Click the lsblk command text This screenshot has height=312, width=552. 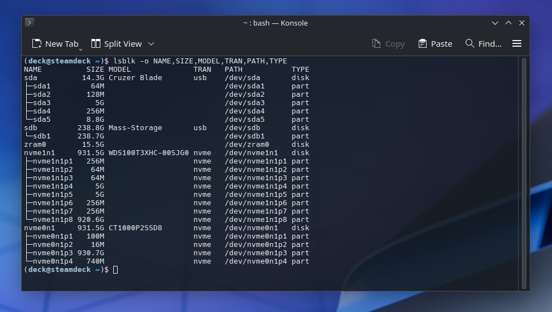[200, 61]
